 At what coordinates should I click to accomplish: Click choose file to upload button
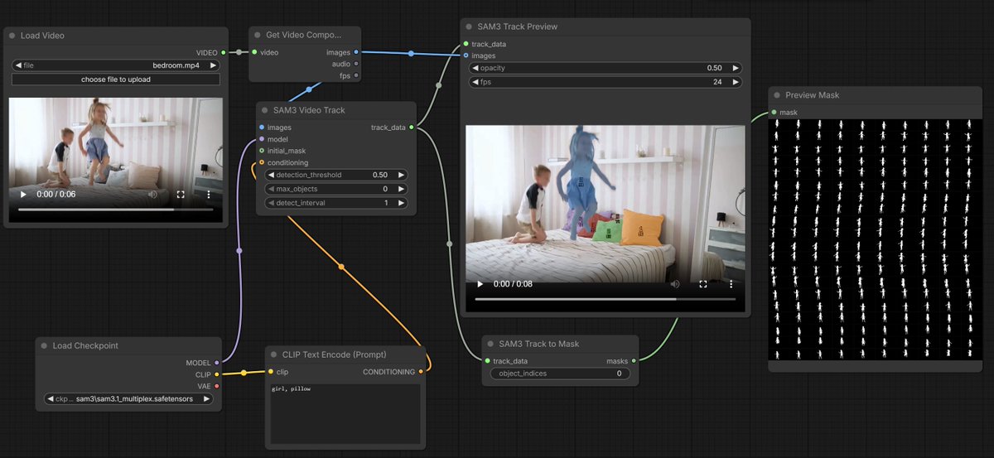(116, 80)
